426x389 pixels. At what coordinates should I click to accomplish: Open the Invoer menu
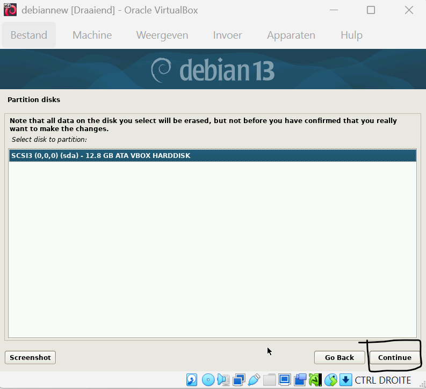227,35
